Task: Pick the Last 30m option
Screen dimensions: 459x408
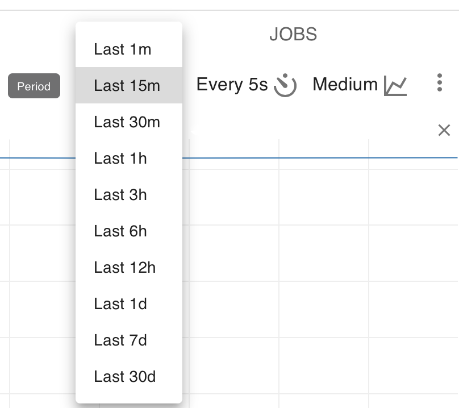Action: [129, 122]
